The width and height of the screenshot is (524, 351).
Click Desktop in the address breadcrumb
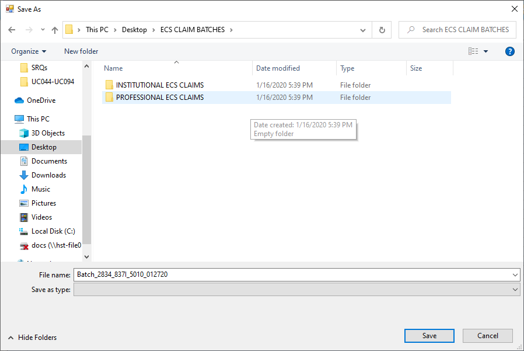click(x=134, y=30)
